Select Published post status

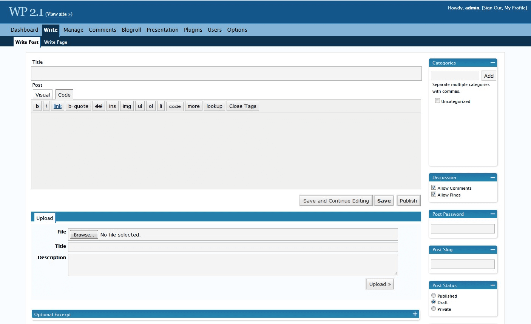pos(434,296)
